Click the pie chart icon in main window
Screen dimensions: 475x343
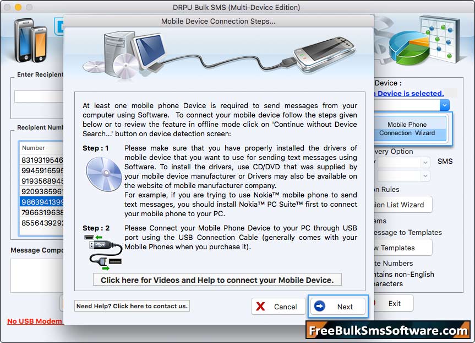pyautogui.click(x=409, y=49)
